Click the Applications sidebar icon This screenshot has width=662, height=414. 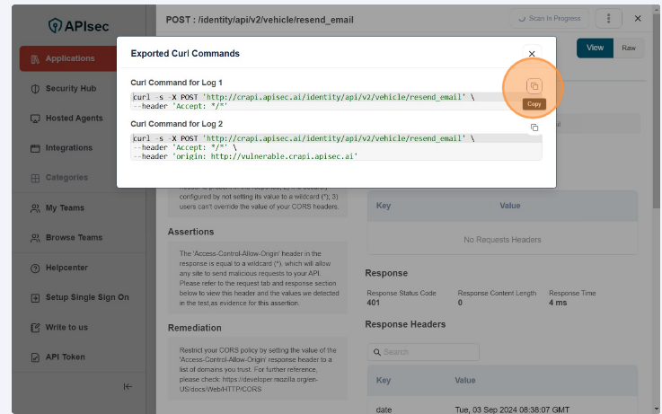35,59
